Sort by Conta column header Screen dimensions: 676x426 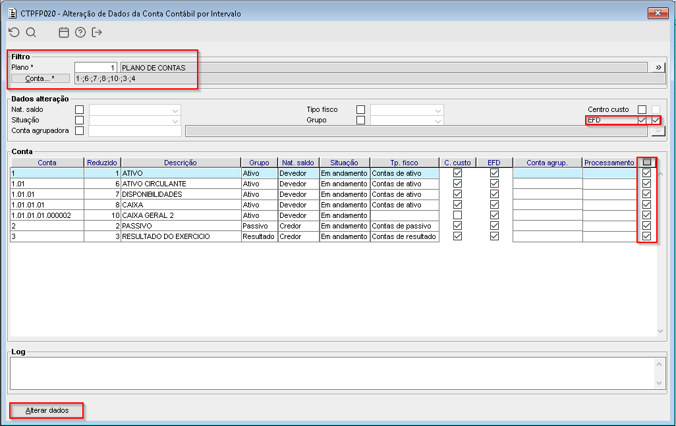tap(47, 163)
